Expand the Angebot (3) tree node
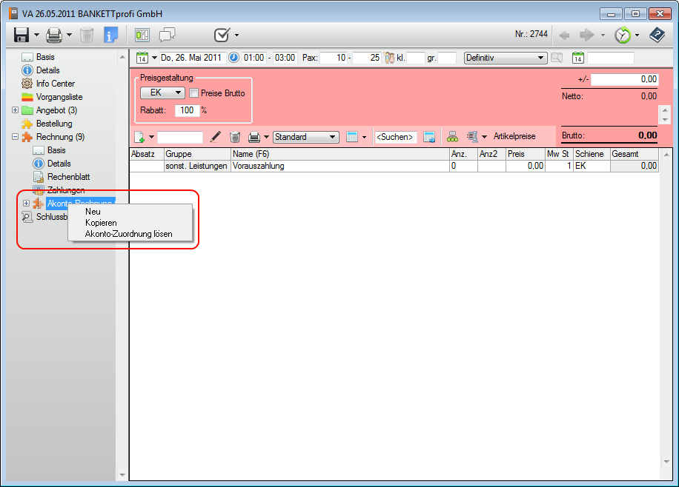Image resolution: width=679 pixels, height=487 pixels. tap(16, 110)
